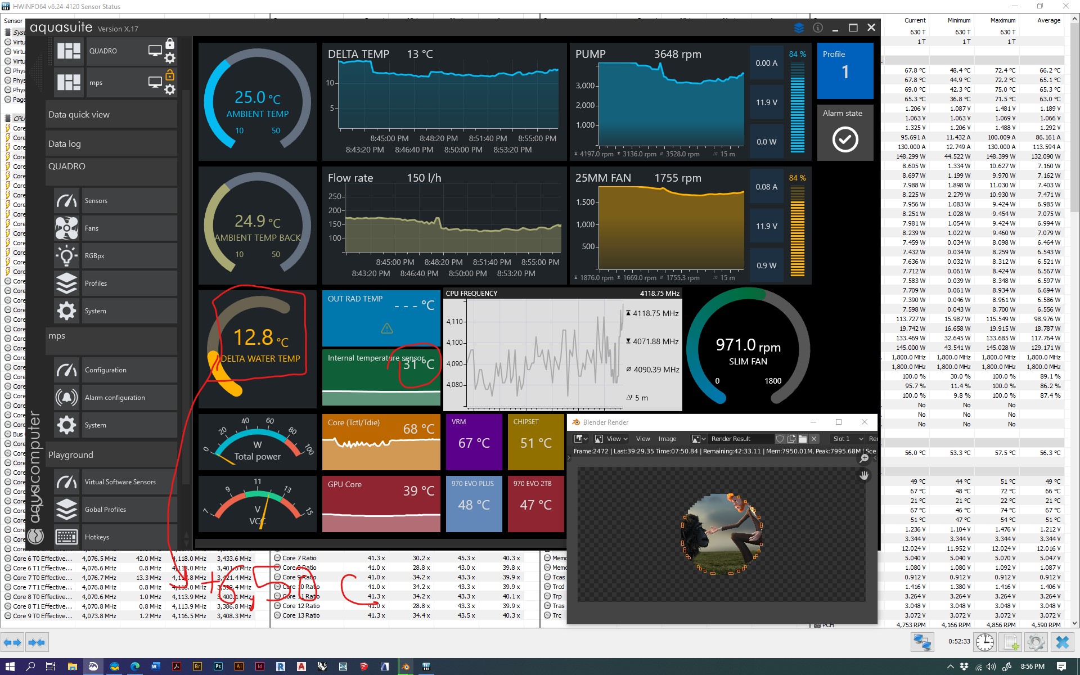Open the Hotkeys keyboard icon entry
This screenshot has height=675, width=1080.
[67, 537]
